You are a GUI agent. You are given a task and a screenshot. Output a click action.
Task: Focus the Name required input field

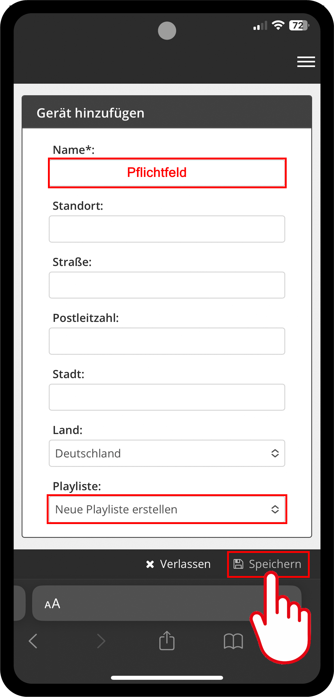[167, 173]
